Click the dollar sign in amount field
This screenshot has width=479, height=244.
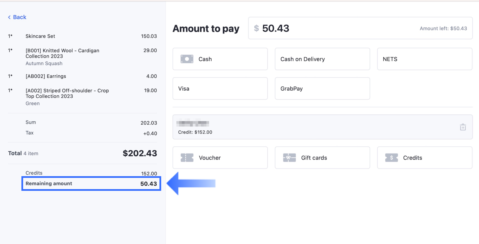point(256,28)
